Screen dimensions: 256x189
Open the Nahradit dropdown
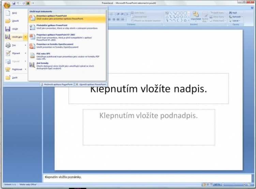[242, 17]
